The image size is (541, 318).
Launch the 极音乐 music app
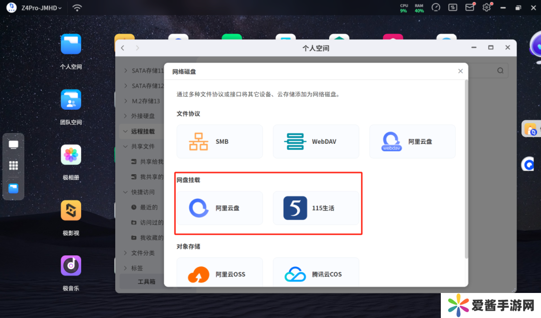[x=71, y=266]
